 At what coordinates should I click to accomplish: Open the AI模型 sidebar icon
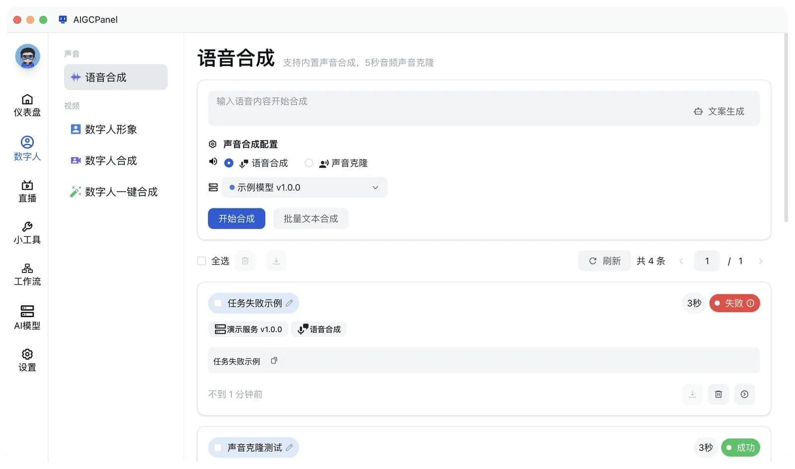click(x=27, y=318)
